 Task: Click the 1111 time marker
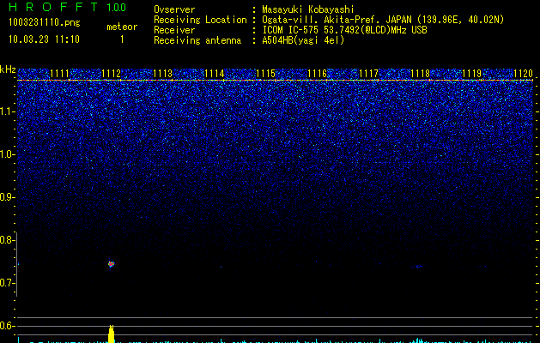tap(59, 74)
